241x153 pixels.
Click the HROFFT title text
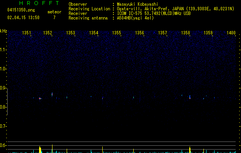39,3
